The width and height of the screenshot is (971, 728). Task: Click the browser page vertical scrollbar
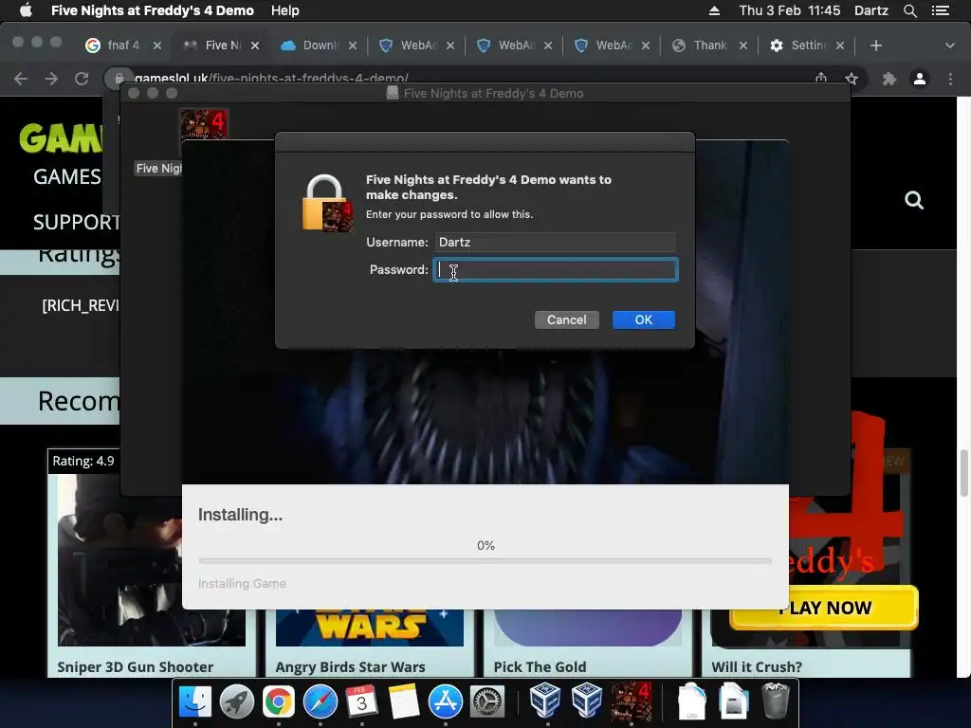click(964, 473)
